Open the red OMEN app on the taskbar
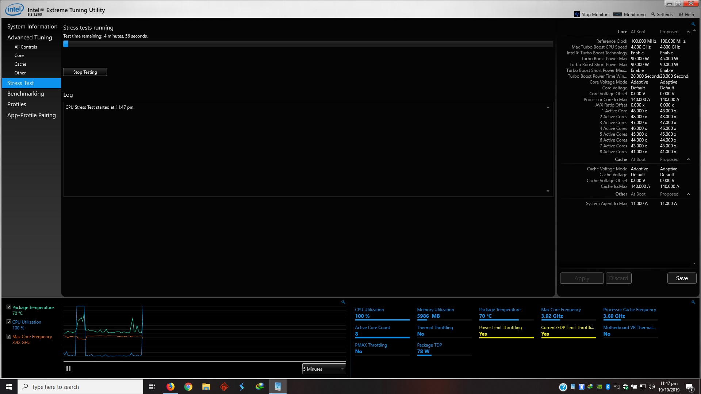This screenshot has height=394, width=701. [x=224, y=387]
